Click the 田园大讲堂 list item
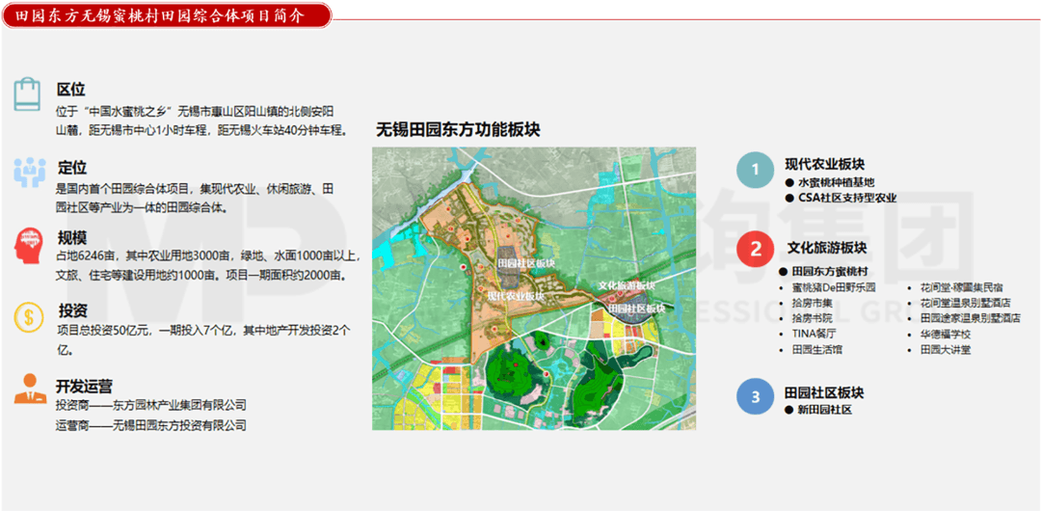This screenshot has width=1041, height=511. [x=946, y=350]
